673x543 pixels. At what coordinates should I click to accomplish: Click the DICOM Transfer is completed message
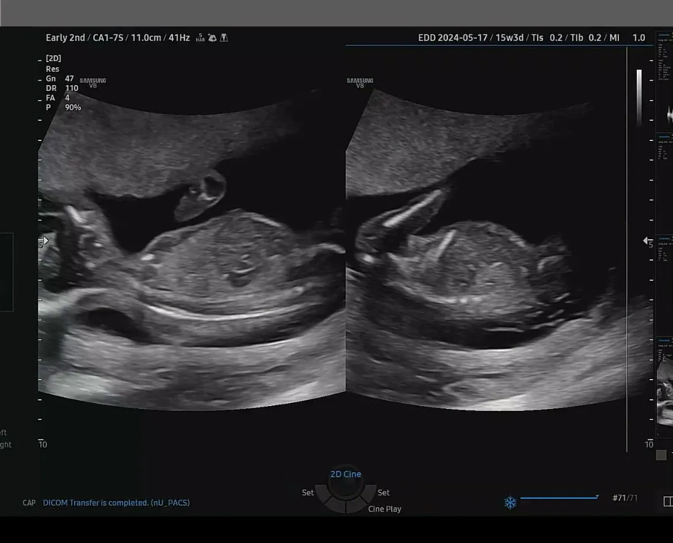click(116, 503)
